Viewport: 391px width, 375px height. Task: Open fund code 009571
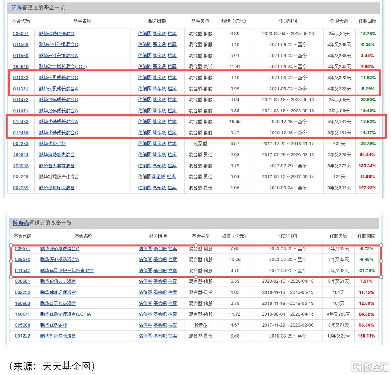(x=22, y=249)
